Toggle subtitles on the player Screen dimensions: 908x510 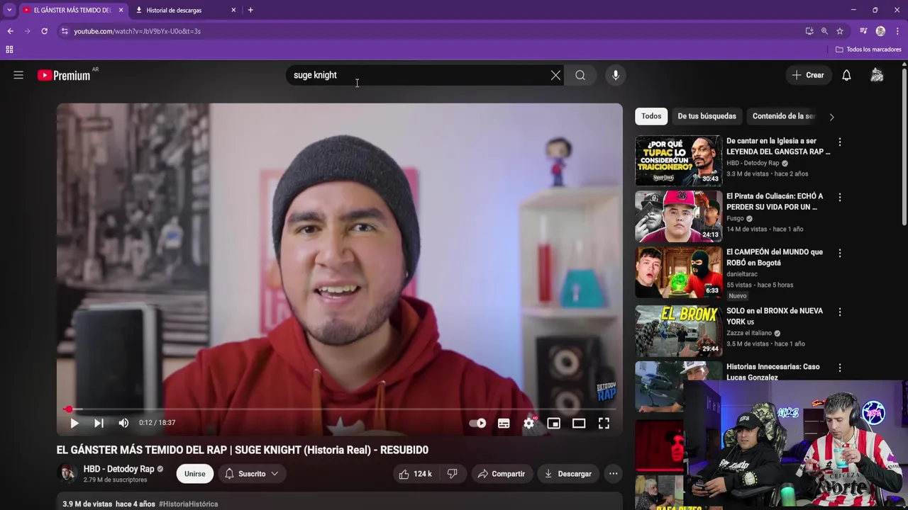504,424
